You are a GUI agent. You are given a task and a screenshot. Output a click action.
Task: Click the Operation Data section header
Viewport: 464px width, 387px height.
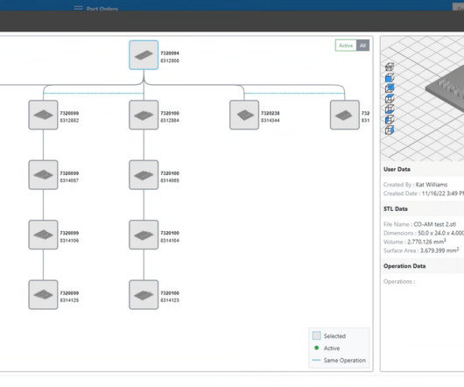(404, 266)
